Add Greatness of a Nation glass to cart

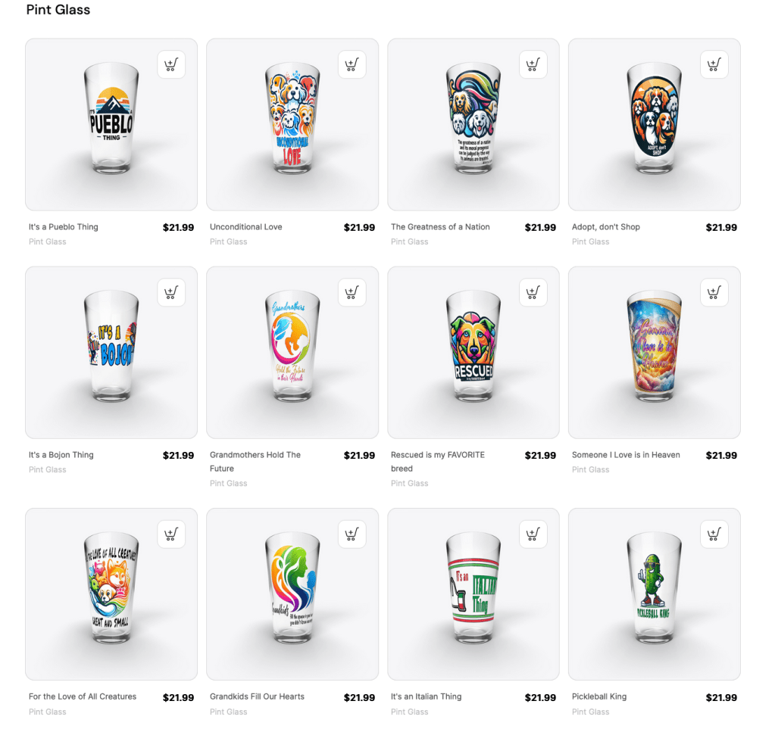pyautogui.click(x=533, y=64)
